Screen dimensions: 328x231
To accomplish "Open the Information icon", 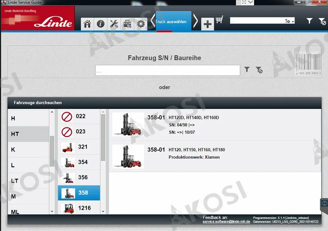I will [x=101, y=24].
